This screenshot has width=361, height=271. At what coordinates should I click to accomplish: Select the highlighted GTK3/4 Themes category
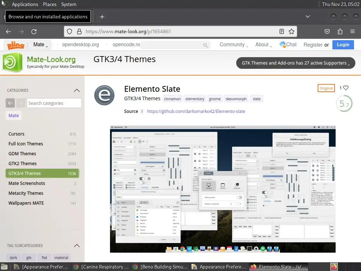(x=42, y=173)
